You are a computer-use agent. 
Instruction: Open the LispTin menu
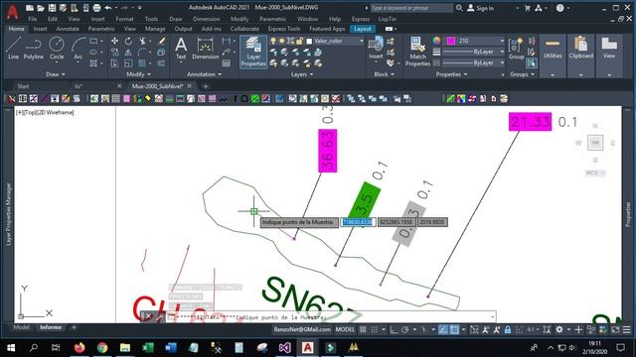coord(387,19)
